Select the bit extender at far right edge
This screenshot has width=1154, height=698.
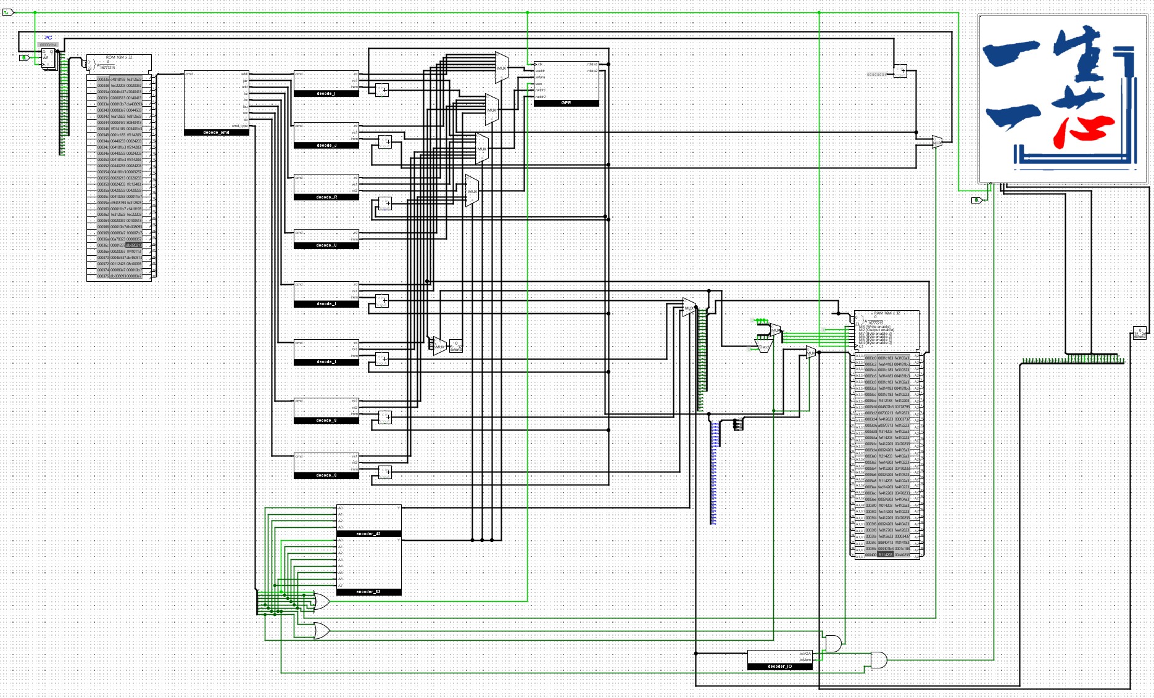pos(1139,333)
